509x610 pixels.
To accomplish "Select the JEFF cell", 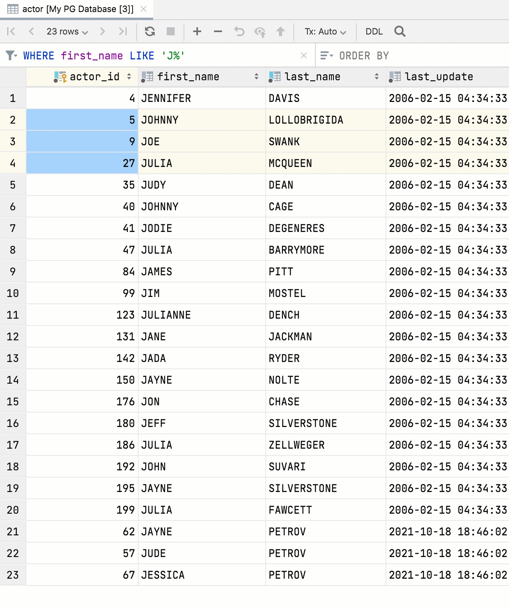I will click(202, 423).
